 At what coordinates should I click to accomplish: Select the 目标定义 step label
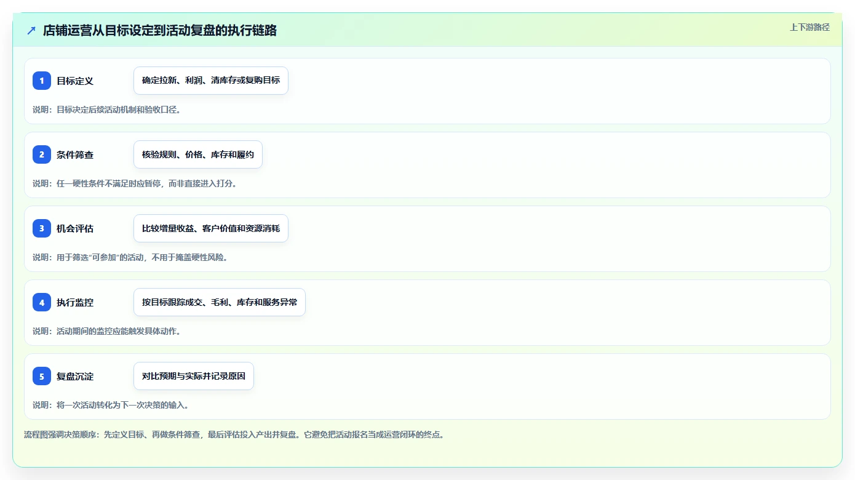click(75, 81)
